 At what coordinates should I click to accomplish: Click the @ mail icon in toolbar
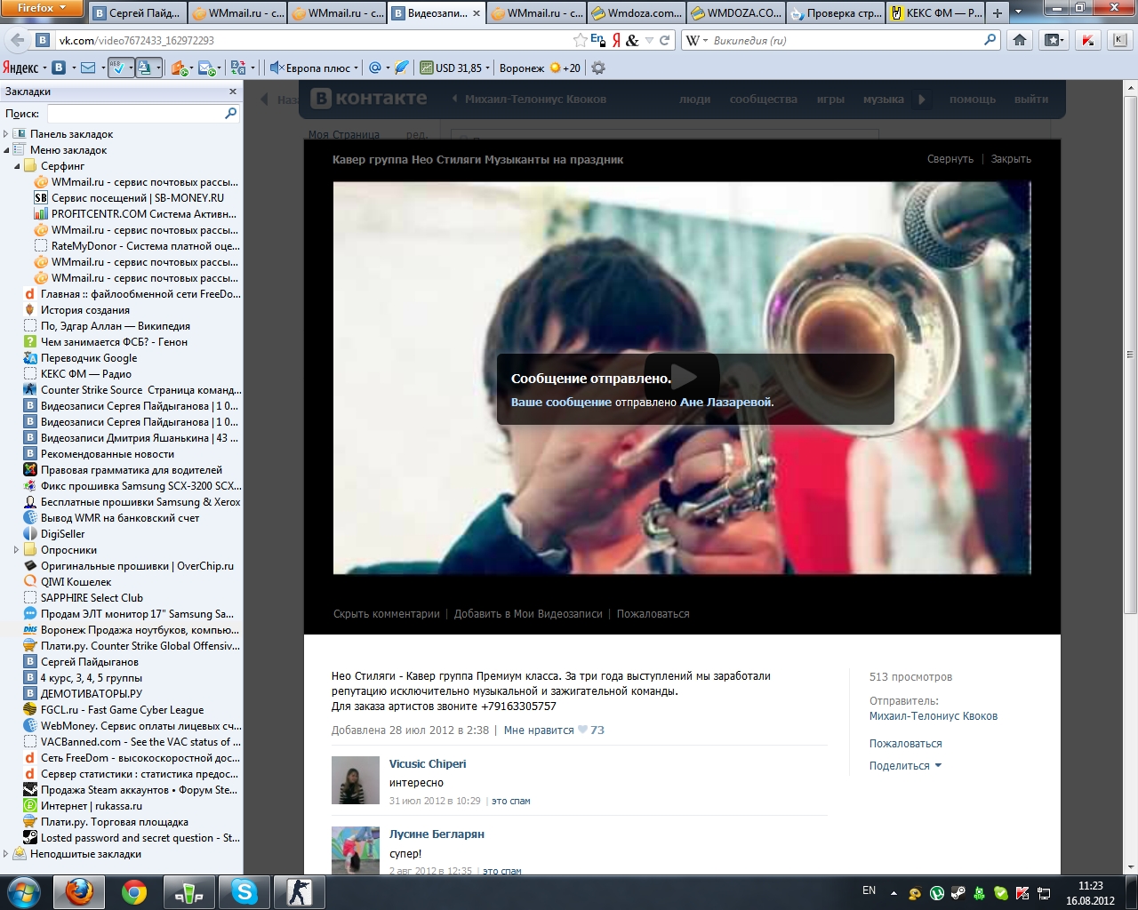375,68
